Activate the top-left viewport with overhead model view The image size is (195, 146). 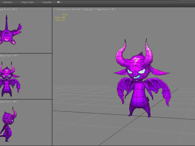[x=26, y=30]
